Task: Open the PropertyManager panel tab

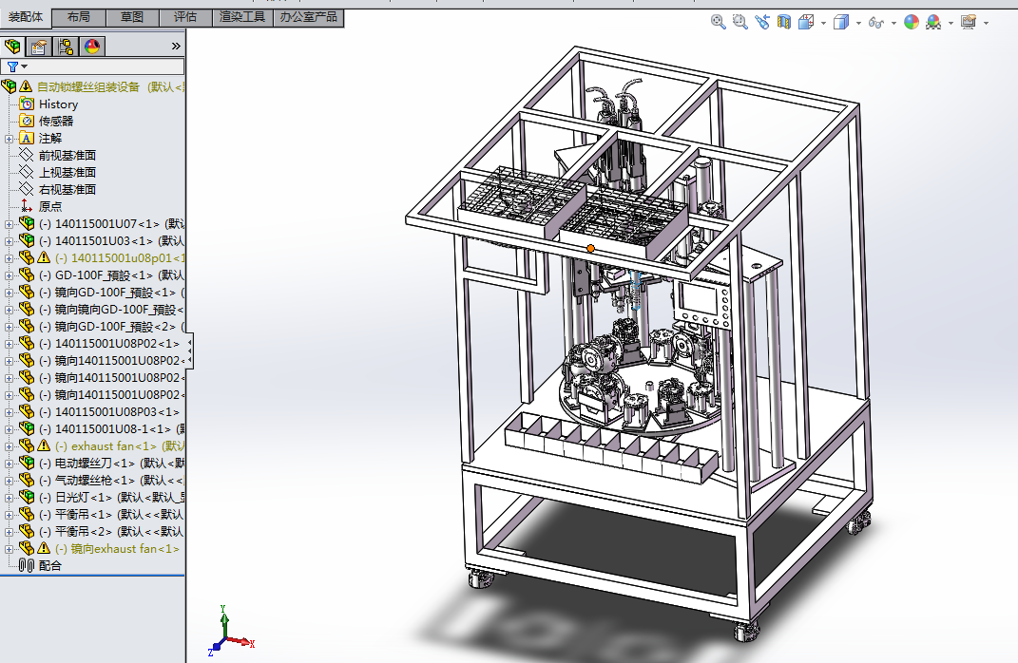Action: 39,47
